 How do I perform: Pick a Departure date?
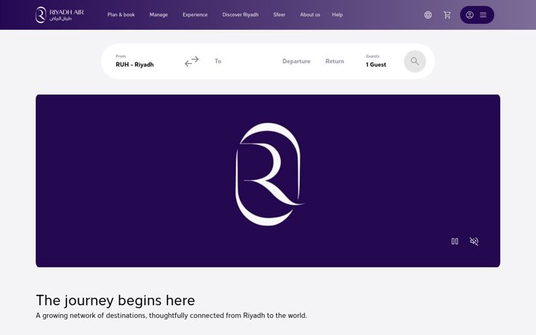(x=296, y=61)
